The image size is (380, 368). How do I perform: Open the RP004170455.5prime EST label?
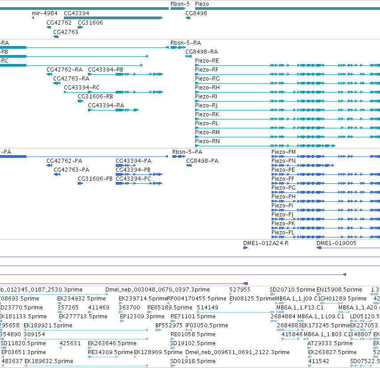point(196,299)
